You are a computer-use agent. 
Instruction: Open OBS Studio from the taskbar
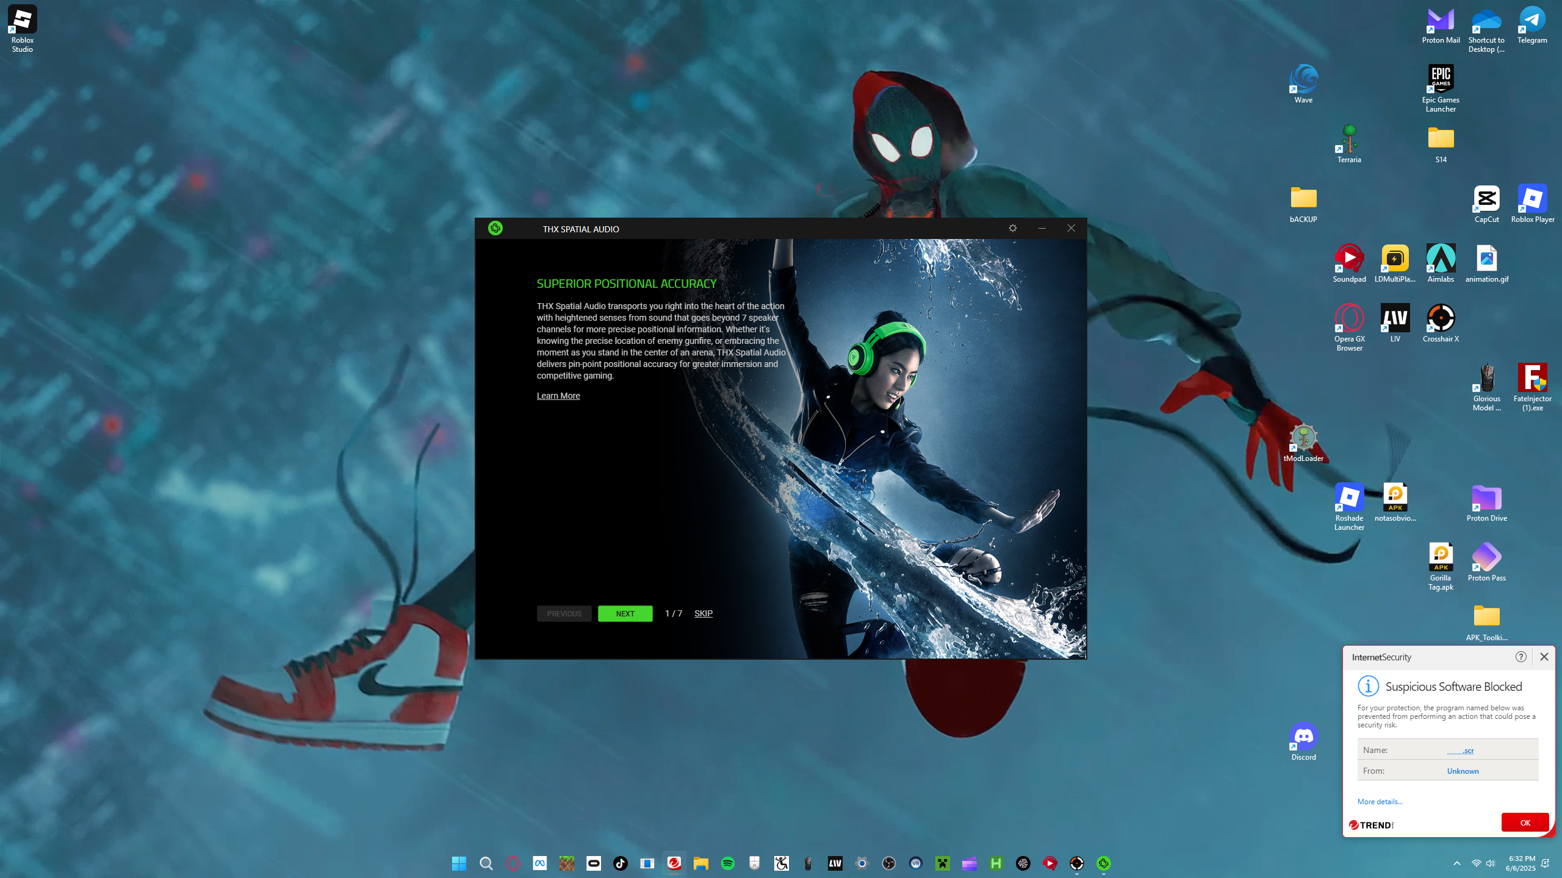(888, 863)
